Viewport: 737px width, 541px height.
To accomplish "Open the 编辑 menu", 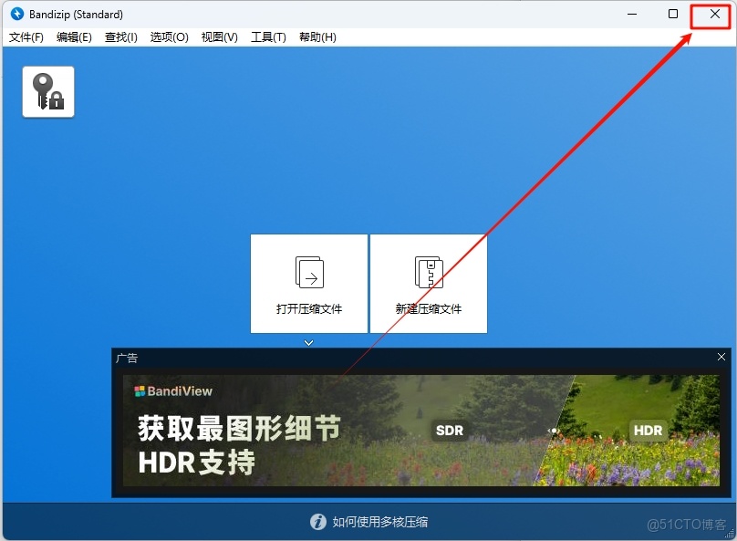I will click(x=74, y=37).
